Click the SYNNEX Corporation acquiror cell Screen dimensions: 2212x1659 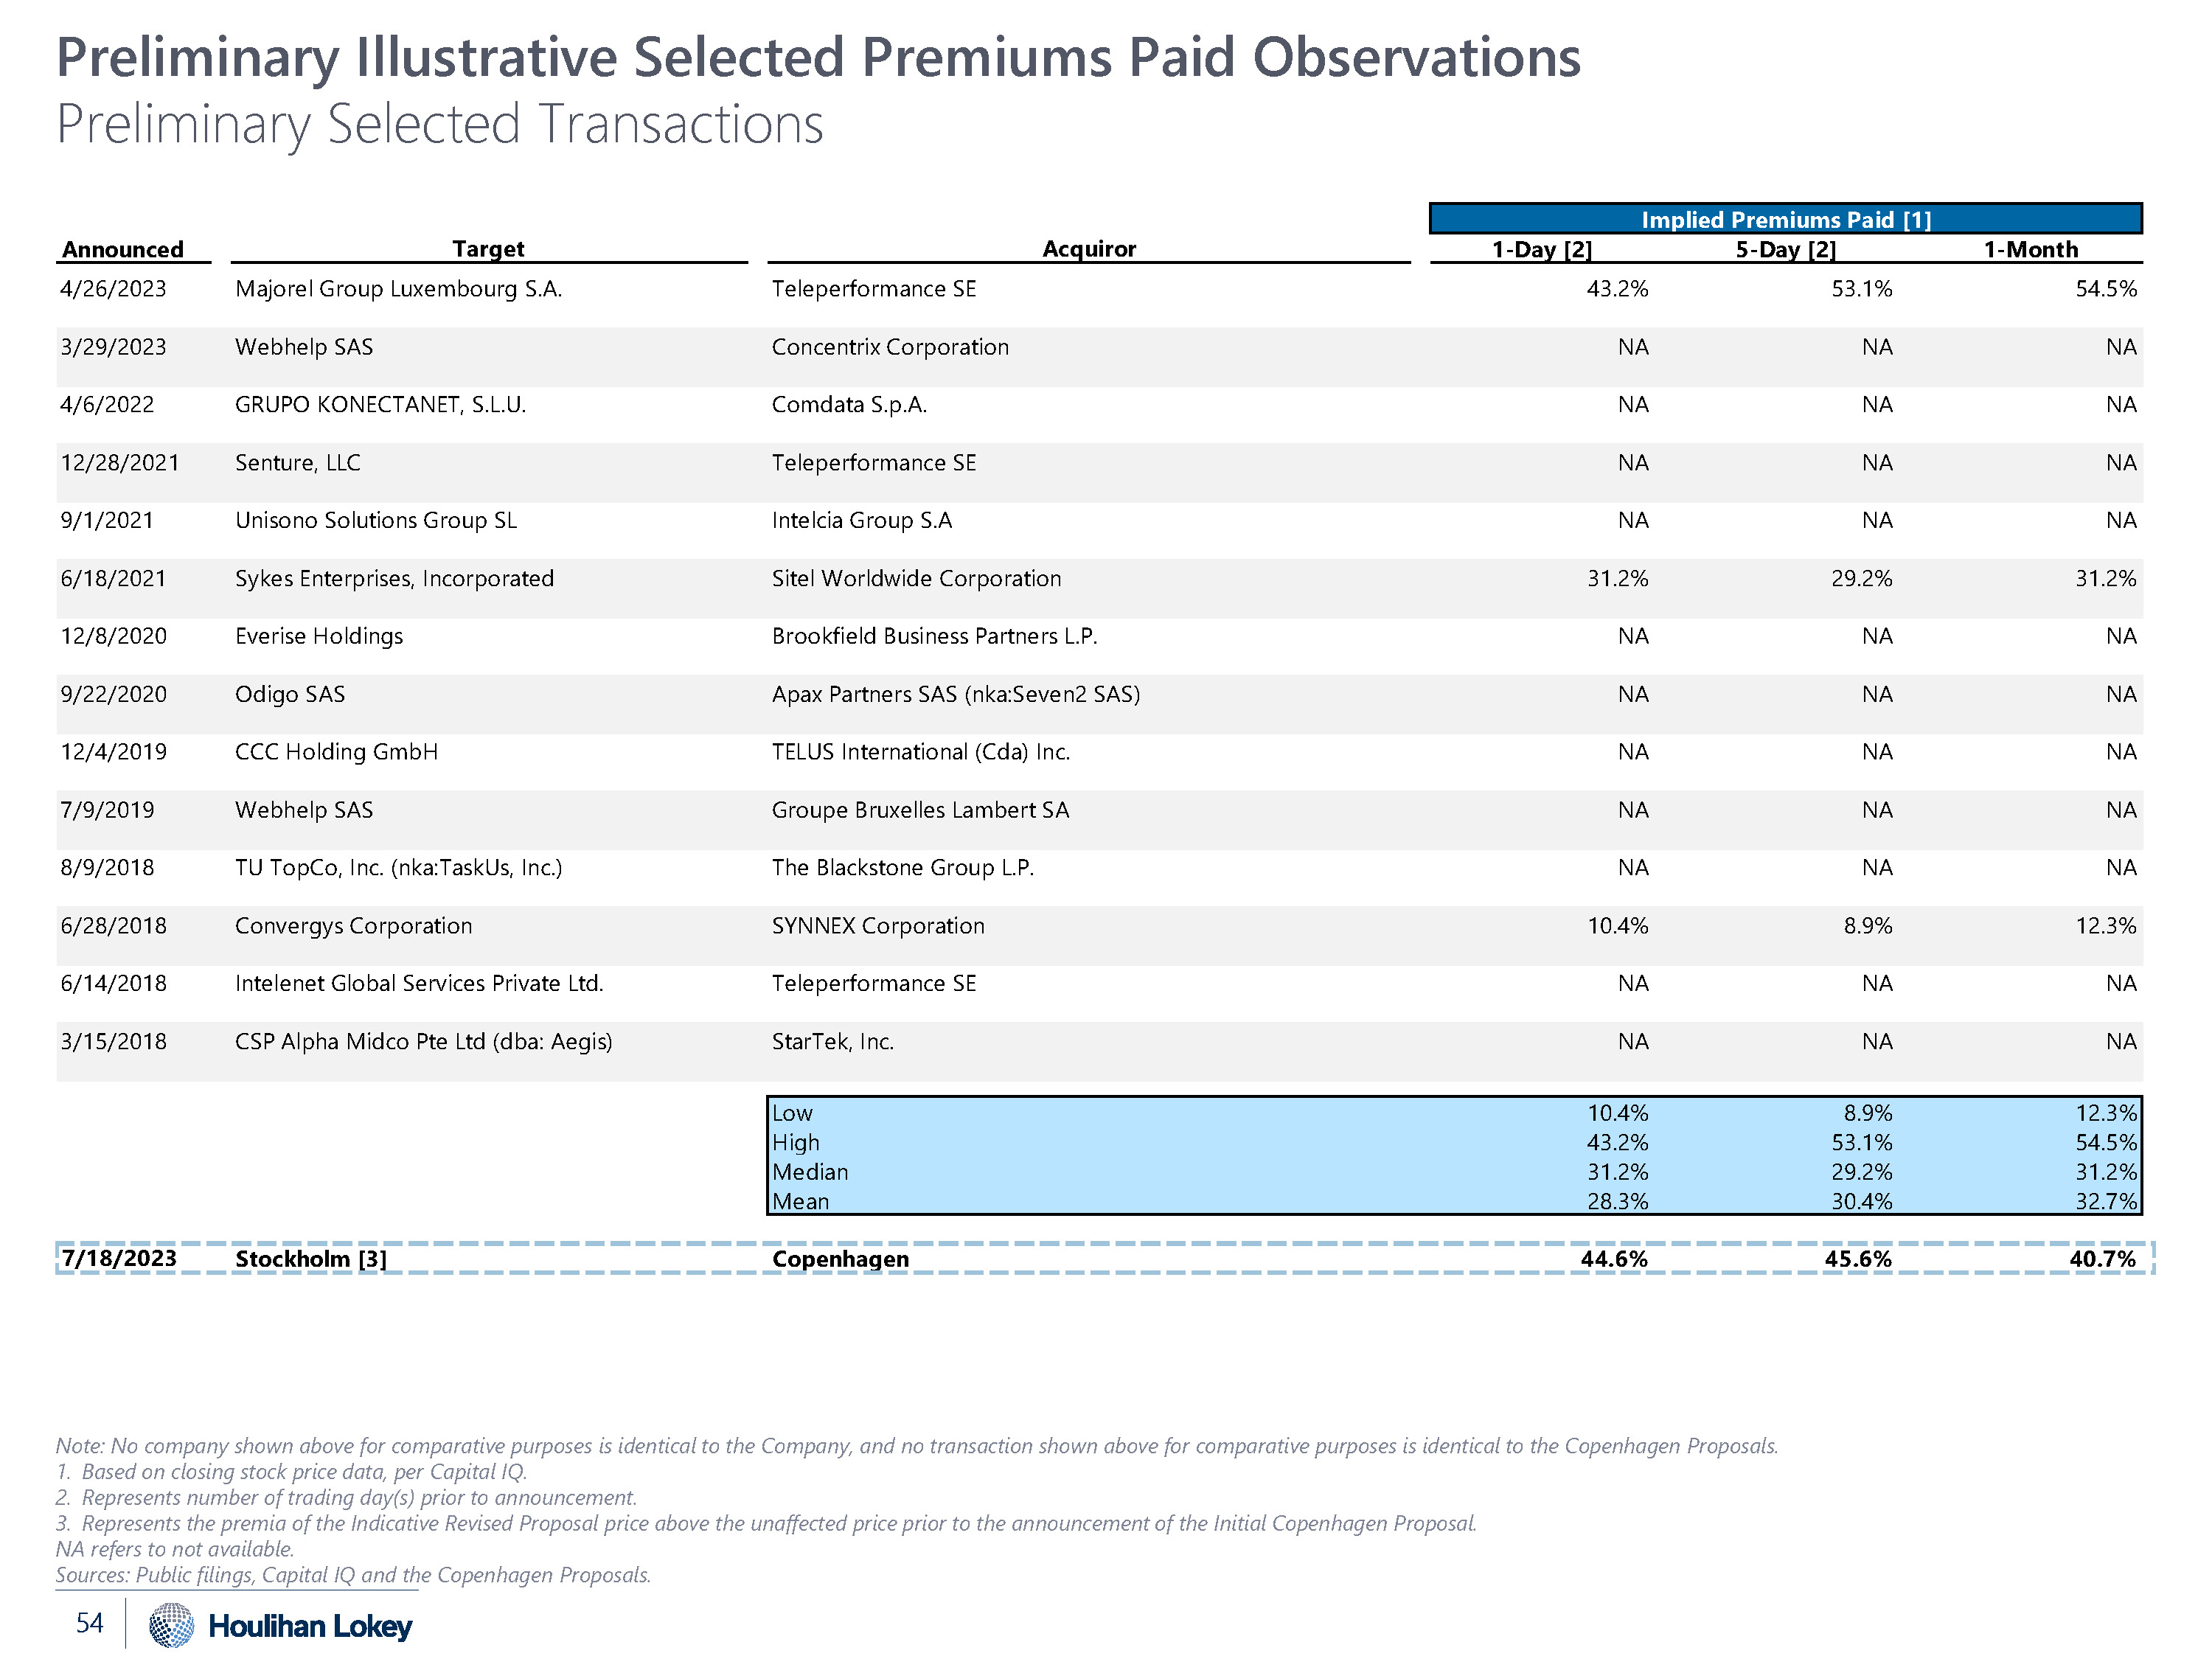click(x=878, y=926)
